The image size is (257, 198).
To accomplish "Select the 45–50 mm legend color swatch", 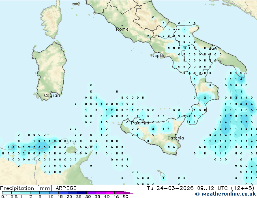I will click(x=119, y=193).
